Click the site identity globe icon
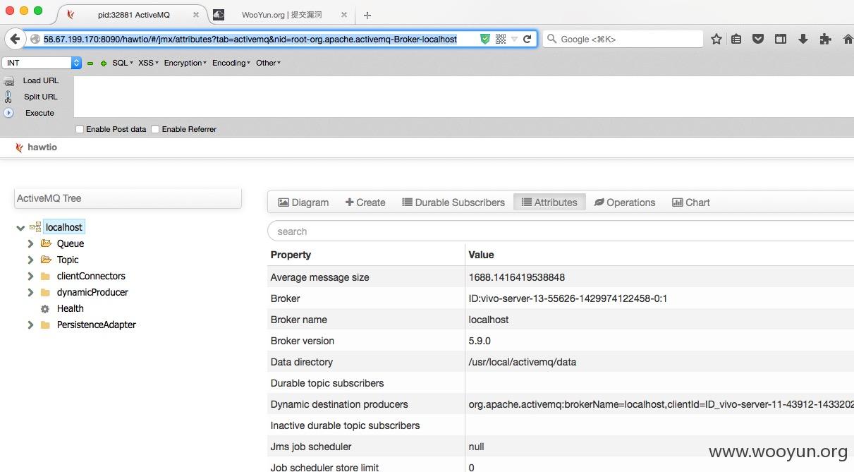This screenshot has width=854, height=472. 35,40
